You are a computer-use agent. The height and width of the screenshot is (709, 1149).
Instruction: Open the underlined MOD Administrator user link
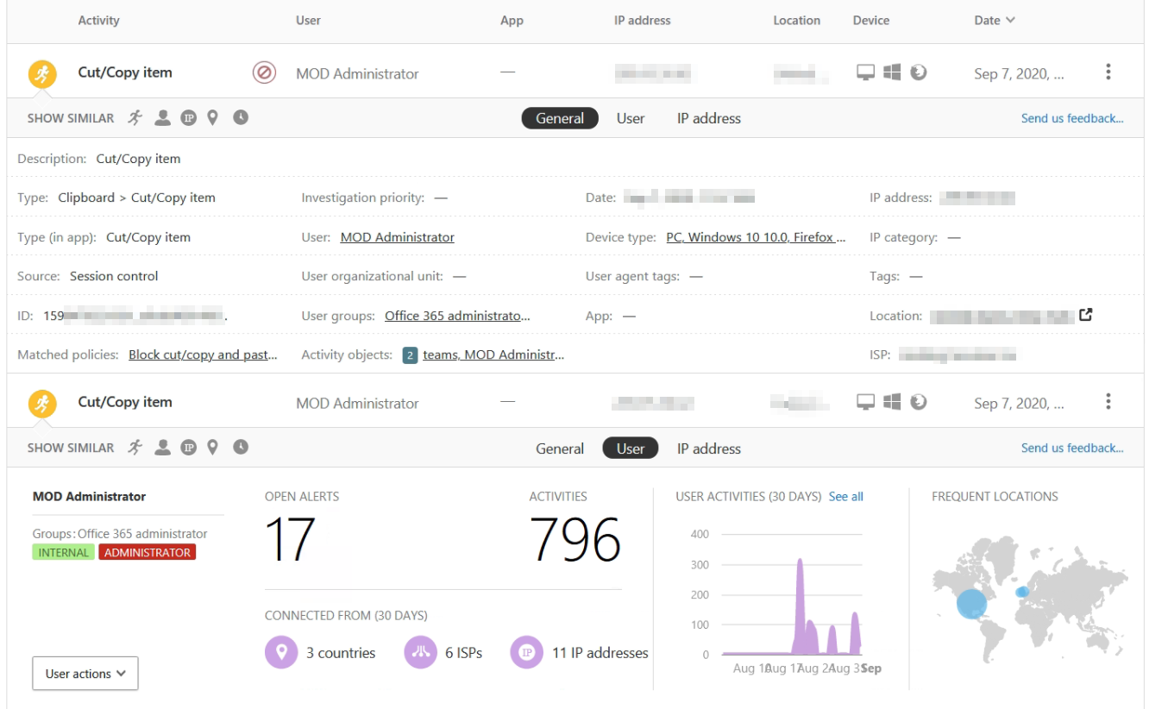(398, 237)
